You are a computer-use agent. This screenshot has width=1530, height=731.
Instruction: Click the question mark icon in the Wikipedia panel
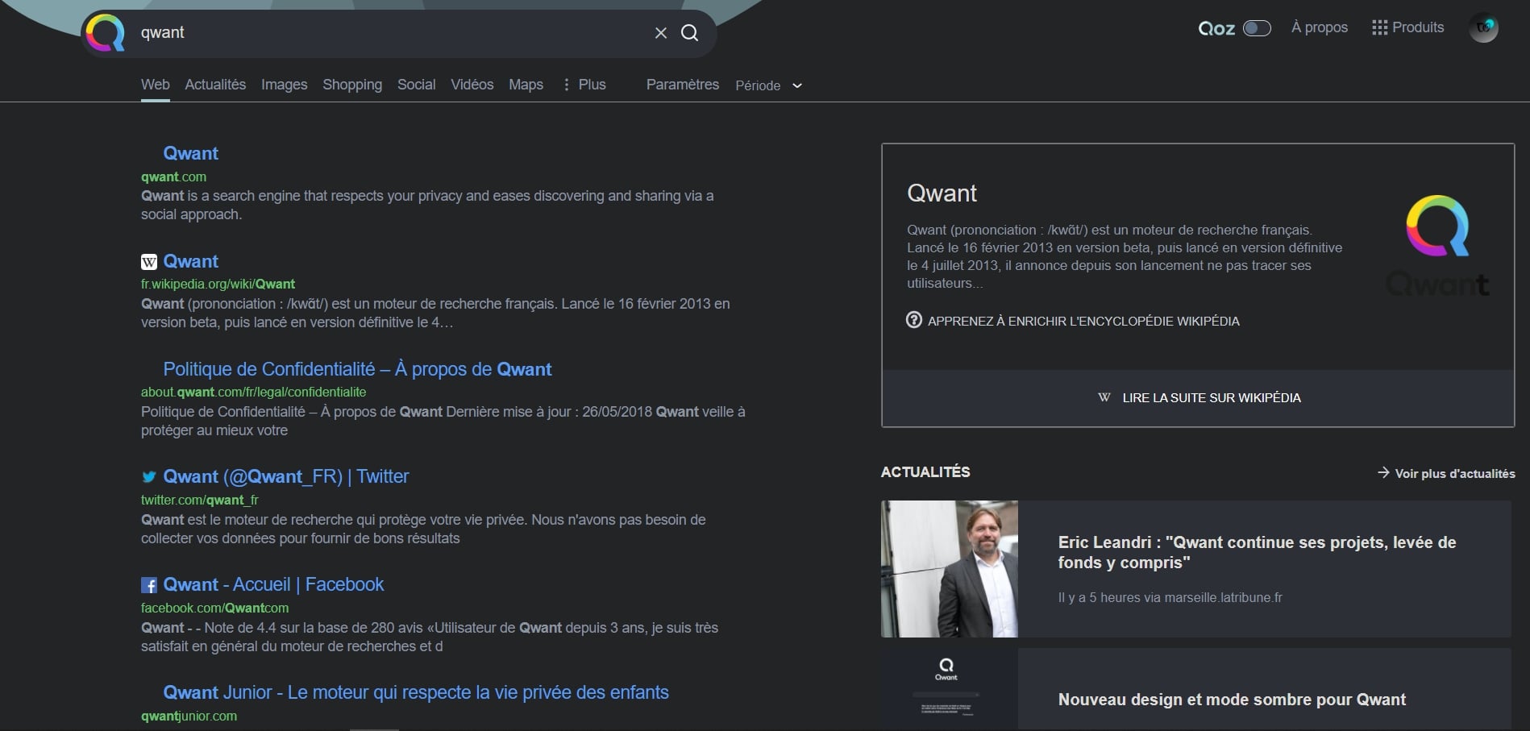pos(913,320)
